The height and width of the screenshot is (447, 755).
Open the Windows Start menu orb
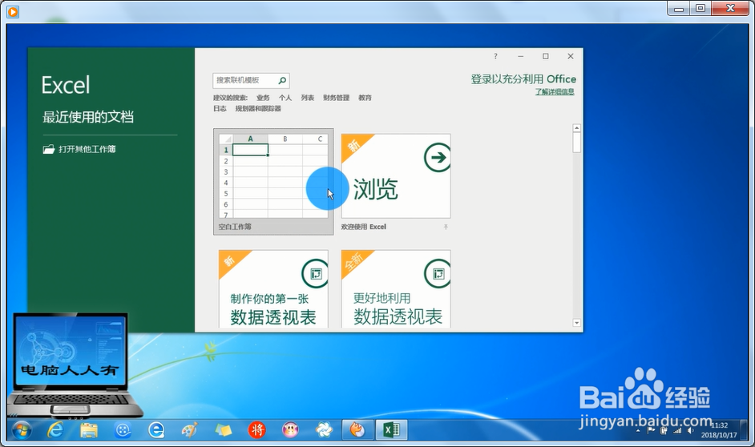(22, 429)
